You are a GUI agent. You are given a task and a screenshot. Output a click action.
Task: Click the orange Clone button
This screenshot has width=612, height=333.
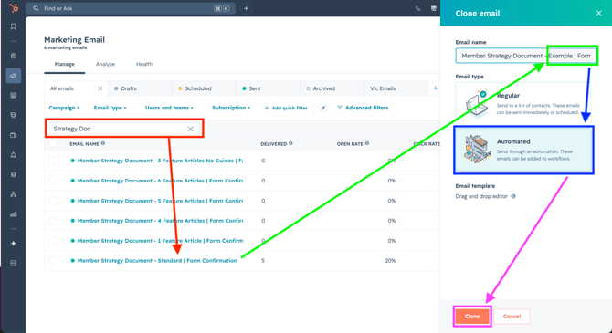coord(472,317)
